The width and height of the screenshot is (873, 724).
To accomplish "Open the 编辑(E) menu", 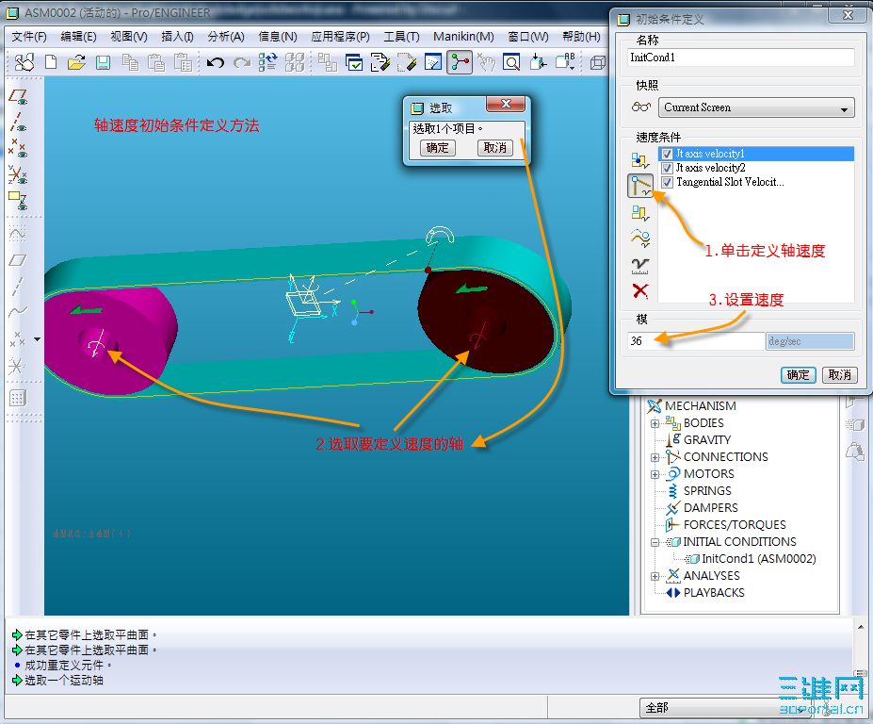I will [x=78, y=37].
